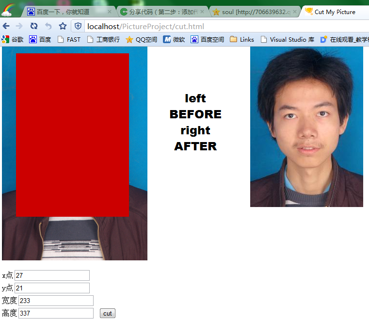This screenshot has height=320, width=369.
Task: Click the shield icon beside the address
Action: tap(78, 26)
